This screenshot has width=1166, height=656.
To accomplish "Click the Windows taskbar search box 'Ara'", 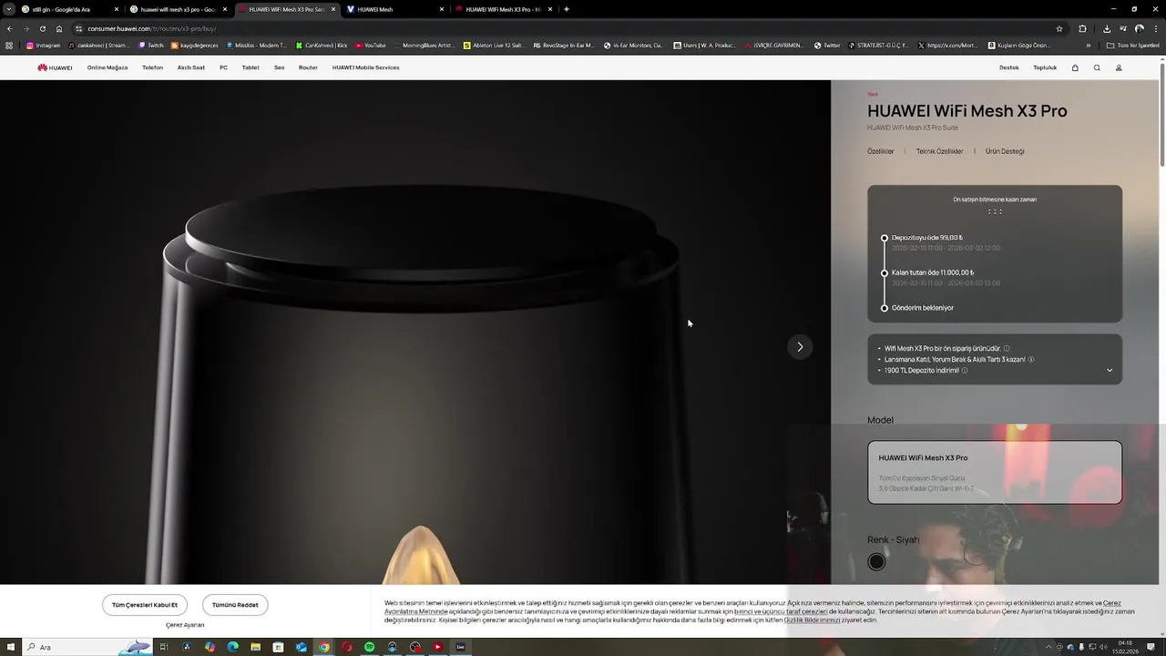I will [x=87, y=647].
